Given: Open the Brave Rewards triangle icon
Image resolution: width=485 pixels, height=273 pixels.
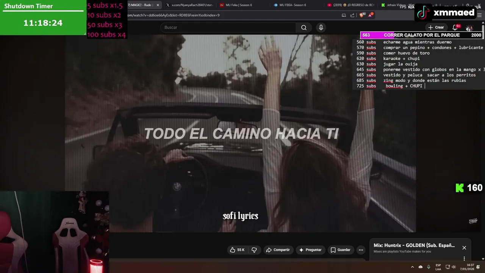Looking at the screenshot, I should 370,15.
